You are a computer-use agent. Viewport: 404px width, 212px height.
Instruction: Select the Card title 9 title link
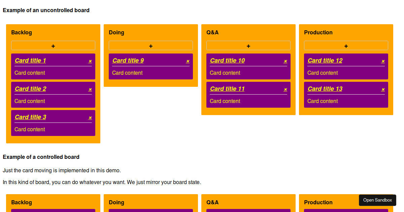128,61
